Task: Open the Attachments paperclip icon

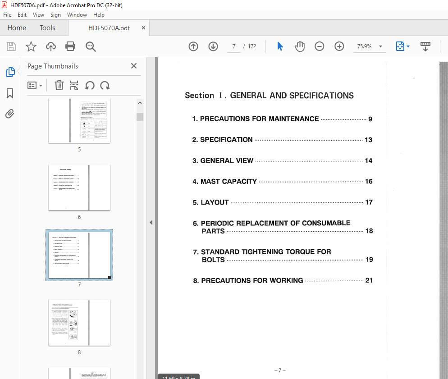Action: pyautogui.click(x=10, y=114)
